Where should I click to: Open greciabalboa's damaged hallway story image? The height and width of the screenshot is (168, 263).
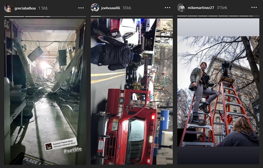click(x=45, y=92)
